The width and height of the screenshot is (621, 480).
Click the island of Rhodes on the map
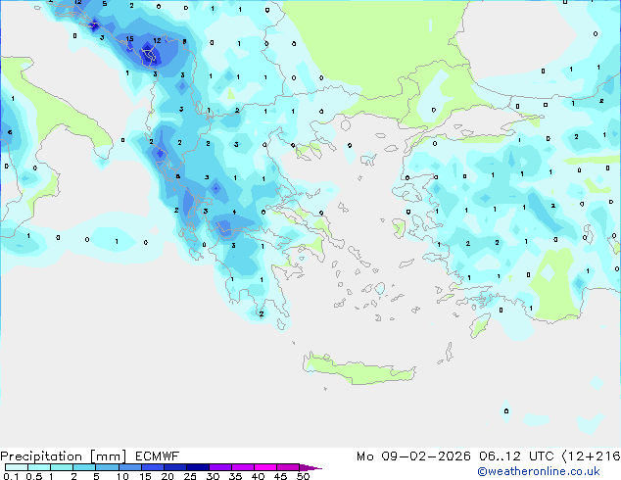click(x=480, y=325)
